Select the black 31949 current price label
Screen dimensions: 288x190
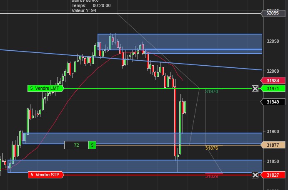coord(273,102)
